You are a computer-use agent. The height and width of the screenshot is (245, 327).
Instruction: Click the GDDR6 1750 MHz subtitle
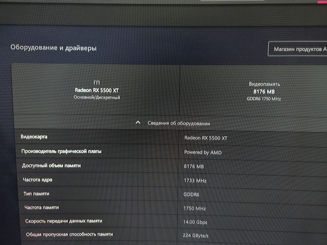coord(264,99)
